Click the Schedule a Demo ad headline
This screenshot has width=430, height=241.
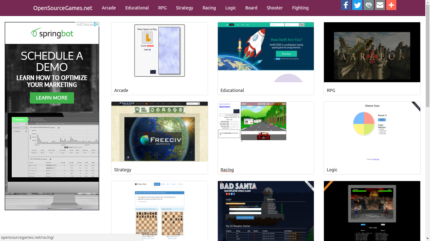52,62
